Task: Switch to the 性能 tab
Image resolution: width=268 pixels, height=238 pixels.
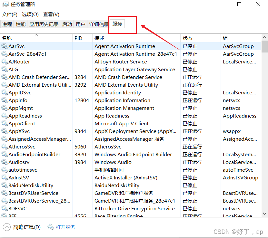Action: coord(20,24)
